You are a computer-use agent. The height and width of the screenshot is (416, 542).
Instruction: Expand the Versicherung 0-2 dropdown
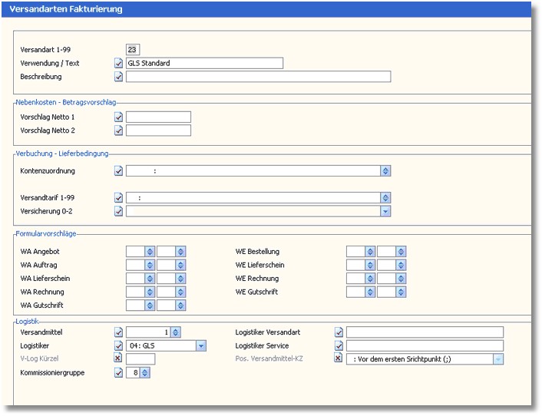(385, 211)
